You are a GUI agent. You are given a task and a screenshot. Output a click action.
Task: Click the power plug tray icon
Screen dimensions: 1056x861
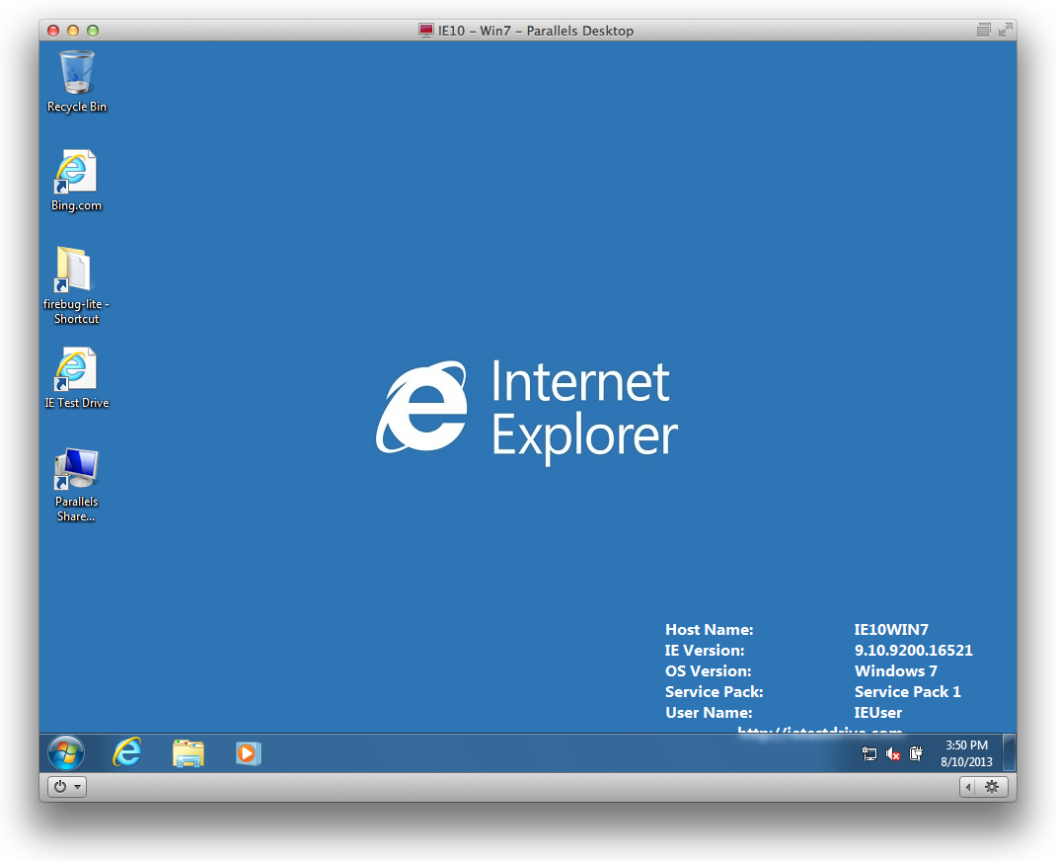click(x=916, y=754)
